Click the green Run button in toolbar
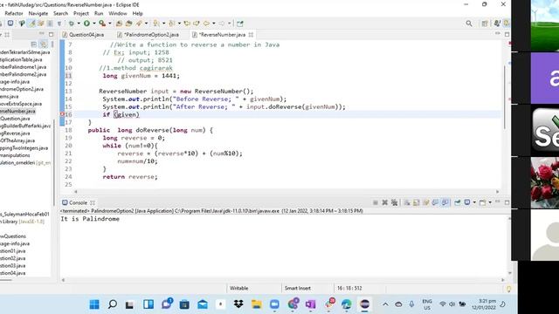The height and width of the screenshot is (314, 559). click(86, 24)
